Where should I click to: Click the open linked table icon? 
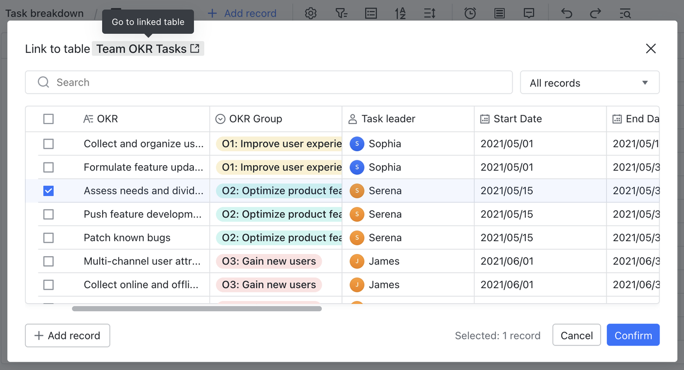pos(195,49)
